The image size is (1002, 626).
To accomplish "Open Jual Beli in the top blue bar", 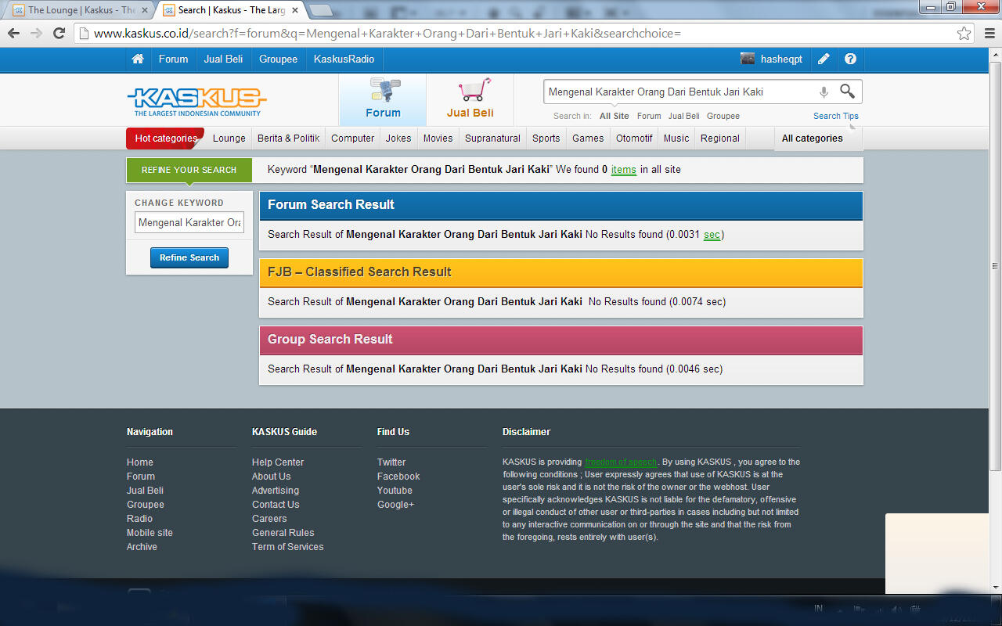I will (223, 59).
